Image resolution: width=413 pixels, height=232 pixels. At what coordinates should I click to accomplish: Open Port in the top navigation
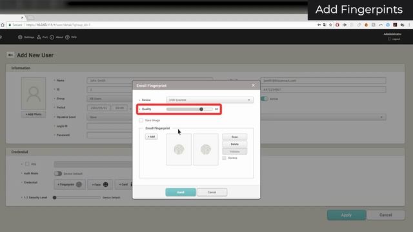tap(42, 37)
